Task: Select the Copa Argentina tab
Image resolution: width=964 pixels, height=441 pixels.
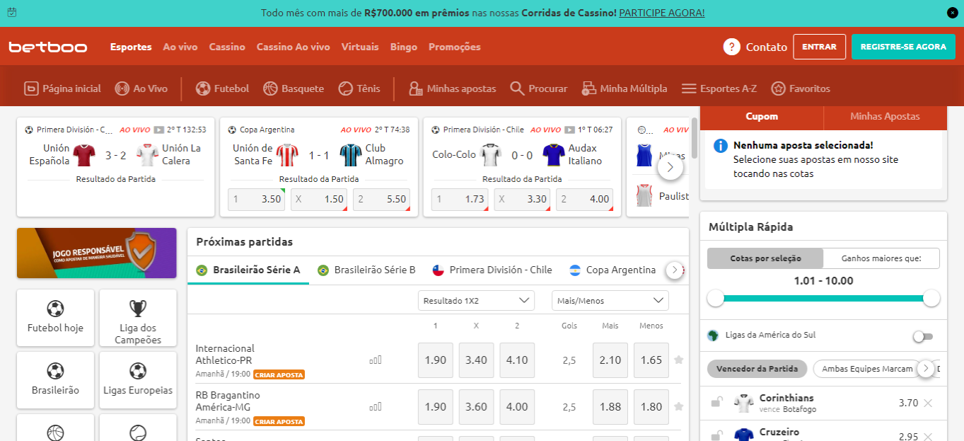Action: point(612,270)
